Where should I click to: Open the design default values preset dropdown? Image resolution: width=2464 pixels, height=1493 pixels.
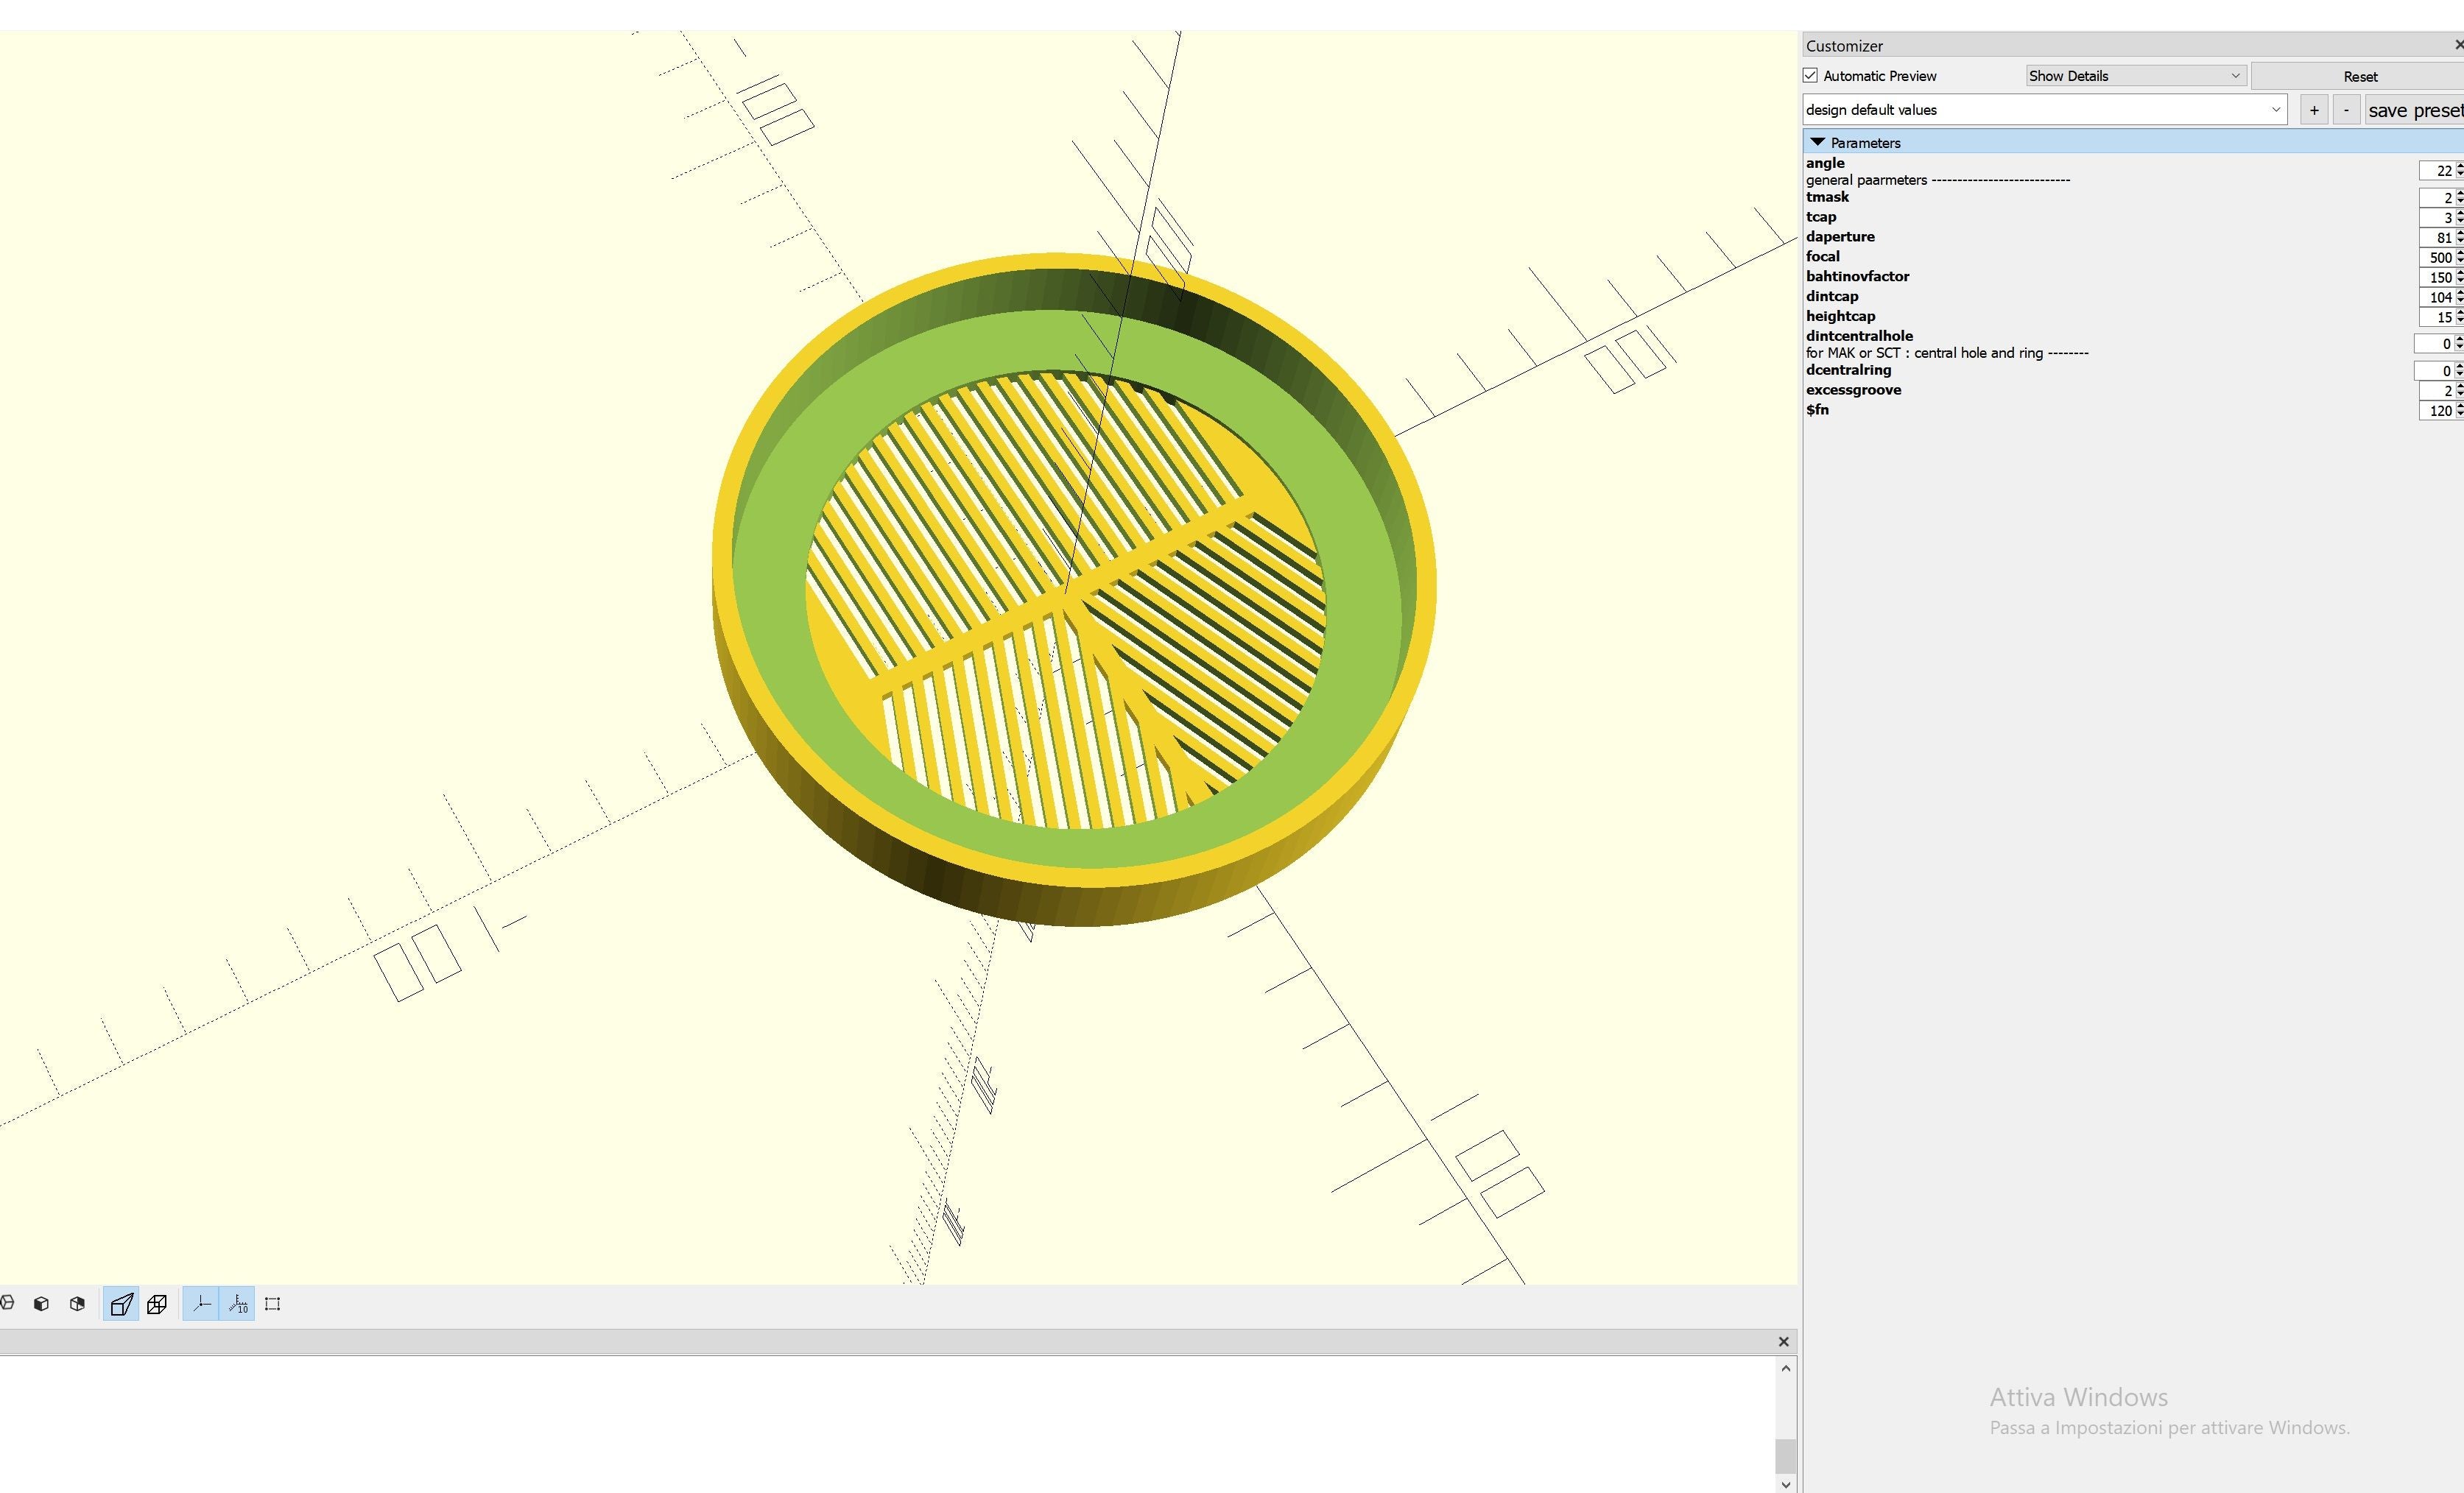pyautogui.click(x=2044, y=110)
